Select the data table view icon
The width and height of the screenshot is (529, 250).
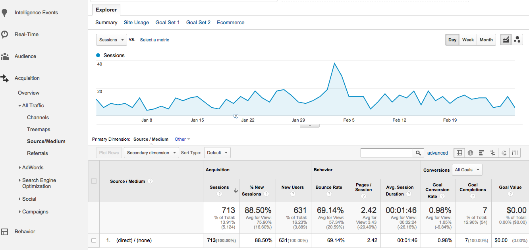tap(459, 153)
